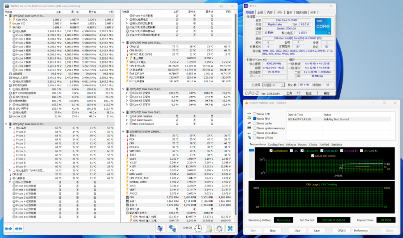Click the HWiNFO reset clock icon
Image resolution: width=403 pixels, height=238 pixels.
198,229
